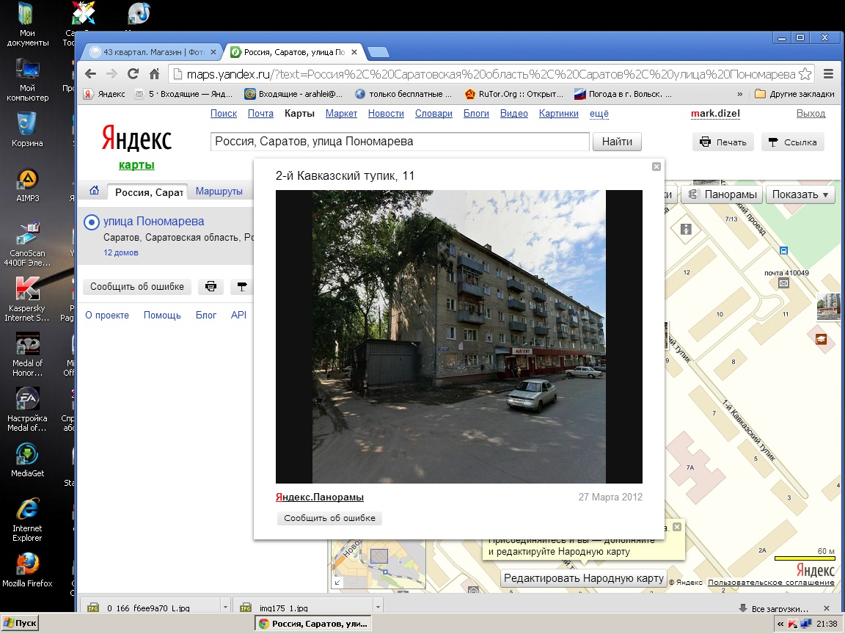The width and height of the screenshot is (845, 634).
Task: Click 'Сообщить об ошибке' inside the photo popup
Action: (x=329, y=518)
